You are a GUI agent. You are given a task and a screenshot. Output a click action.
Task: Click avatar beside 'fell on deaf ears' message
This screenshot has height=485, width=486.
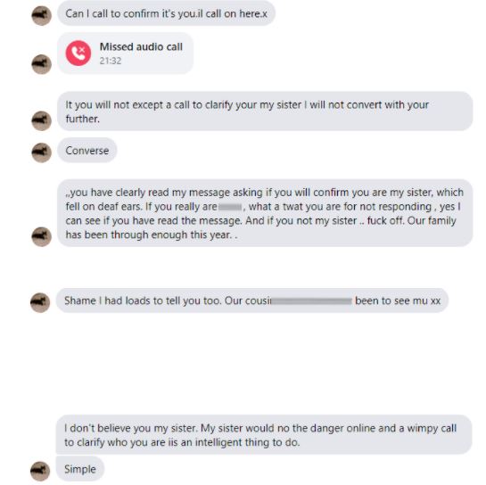pos(42,236)
